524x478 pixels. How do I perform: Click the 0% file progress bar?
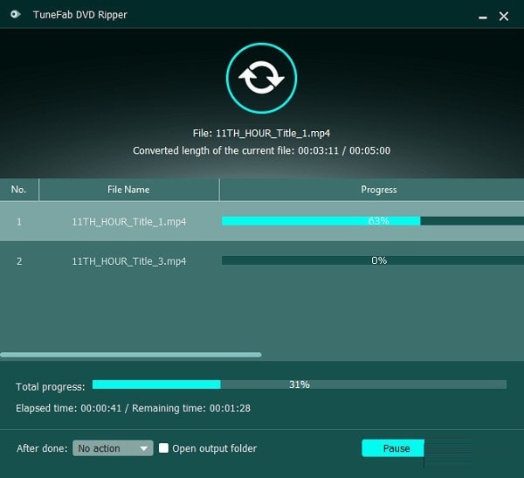(x=373, y=260)
